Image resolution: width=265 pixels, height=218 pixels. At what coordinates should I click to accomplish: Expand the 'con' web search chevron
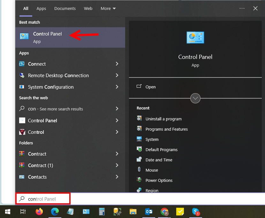pyautogui.click(x=117, y=109)
